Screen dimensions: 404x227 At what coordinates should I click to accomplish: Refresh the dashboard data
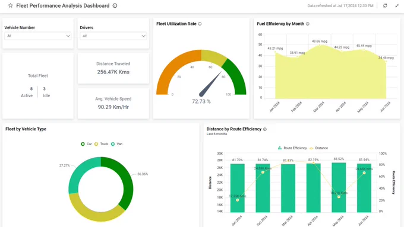(x=385, y=5)
